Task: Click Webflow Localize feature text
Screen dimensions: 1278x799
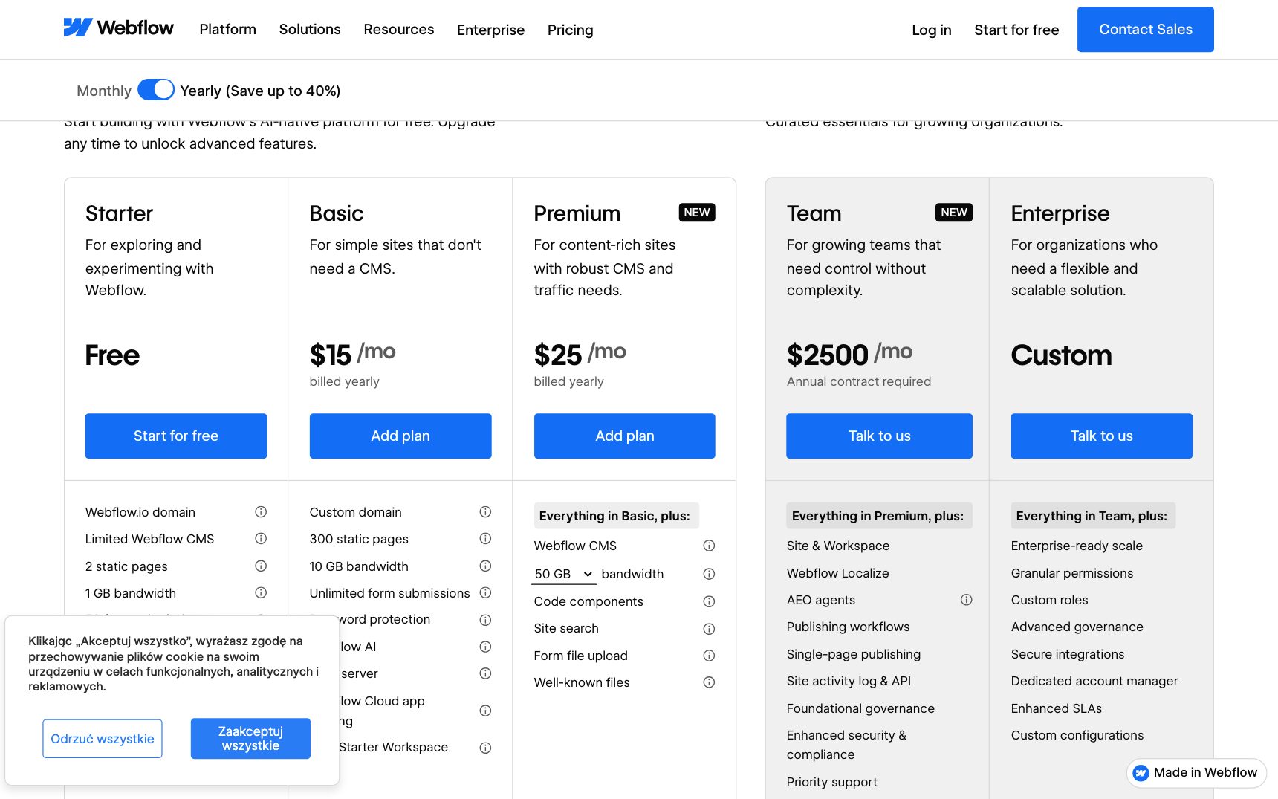Action: point(838,573)
